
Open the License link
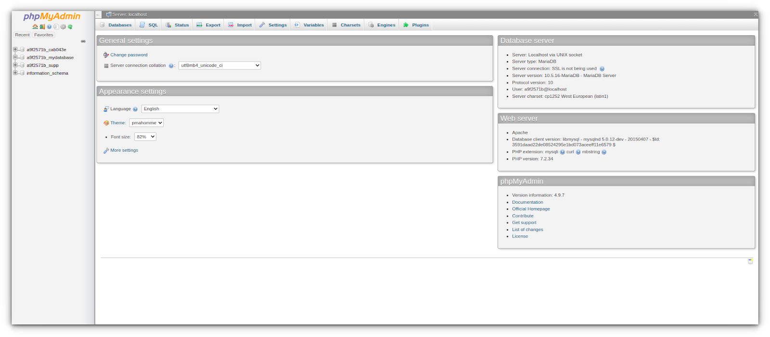tap(520, 236)
